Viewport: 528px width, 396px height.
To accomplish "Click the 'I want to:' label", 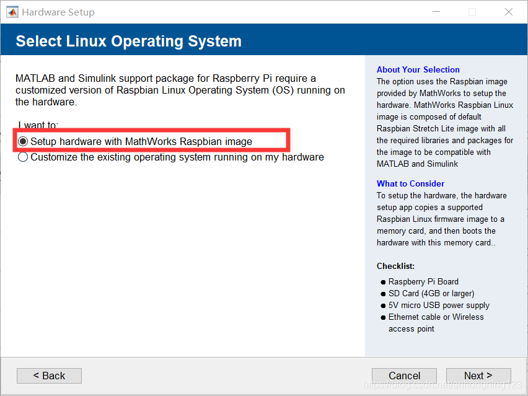I will pos(38,125).
